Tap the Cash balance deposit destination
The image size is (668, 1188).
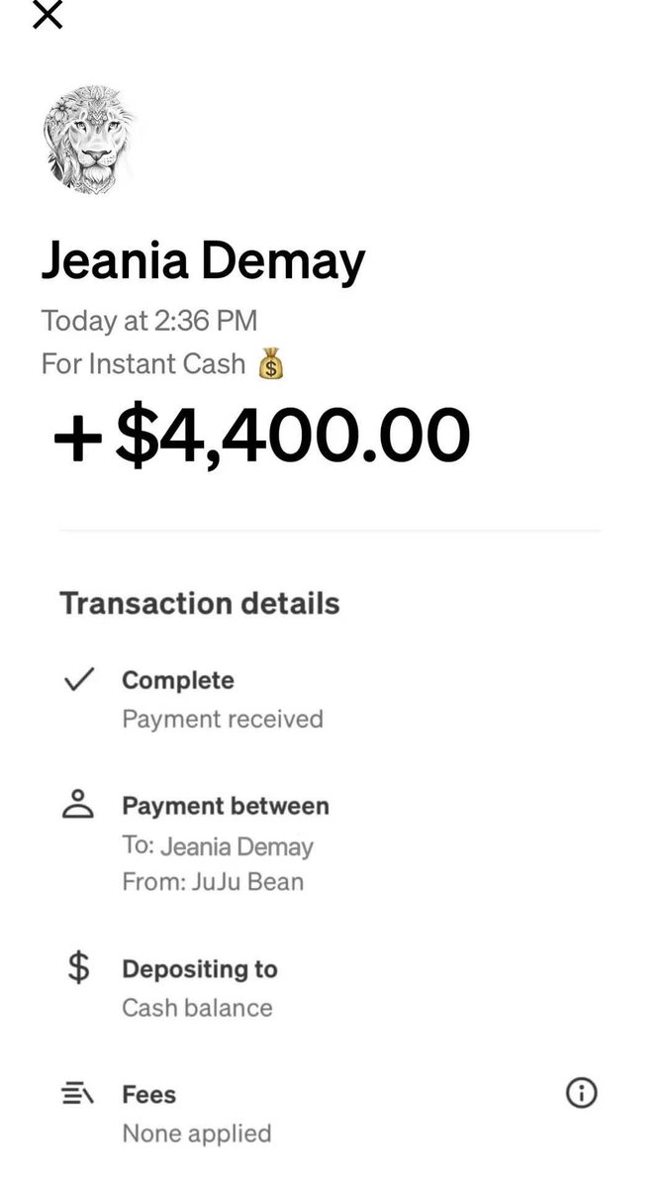197,1008
